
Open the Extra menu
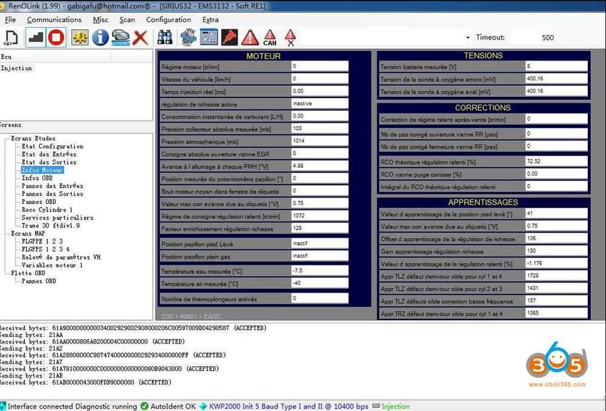(x=210, y=20)
